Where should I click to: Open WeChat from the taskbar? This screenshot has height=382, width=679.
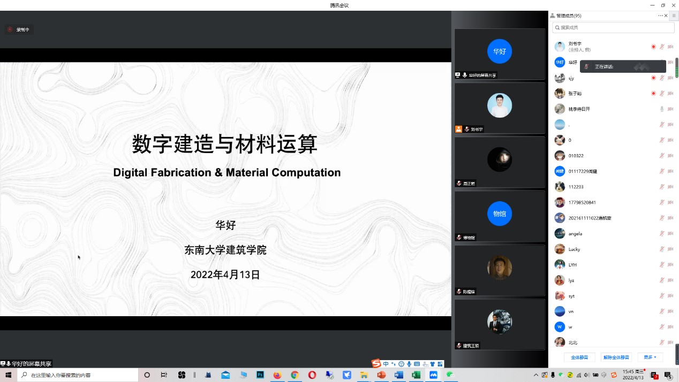(x=450, y=375)
